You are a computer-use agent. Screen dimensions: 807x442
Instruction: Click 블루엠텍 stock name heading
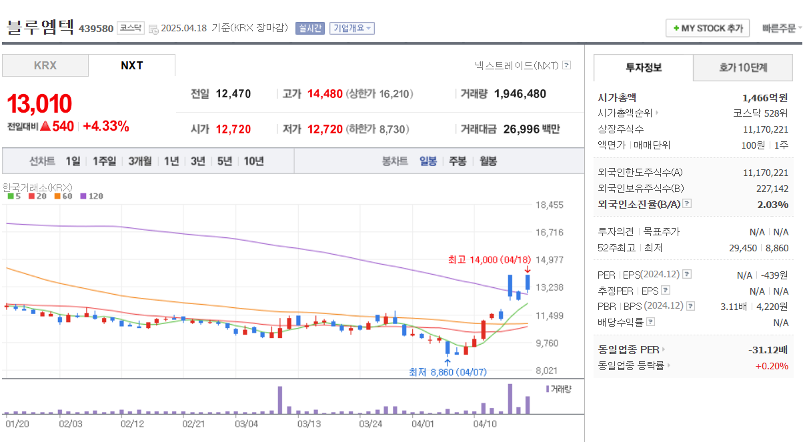coord(40,27)
